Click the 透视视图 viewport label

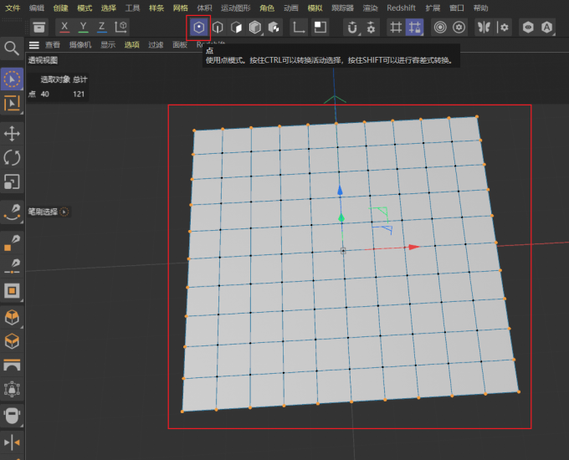coord(43,60)
